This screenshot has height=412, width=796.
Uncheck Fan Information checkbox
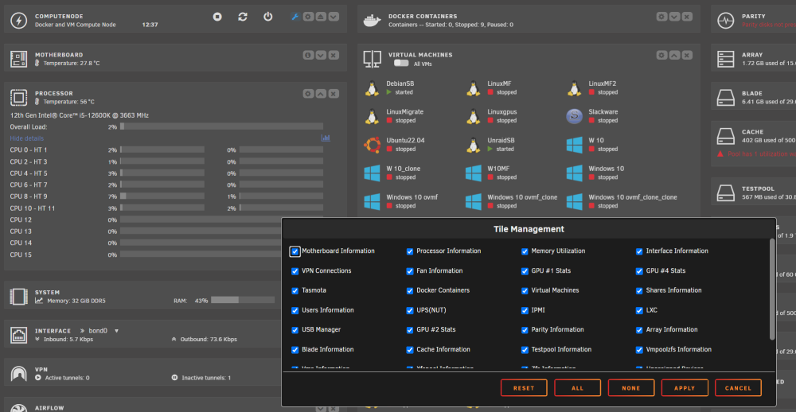(x=410, y=271)
